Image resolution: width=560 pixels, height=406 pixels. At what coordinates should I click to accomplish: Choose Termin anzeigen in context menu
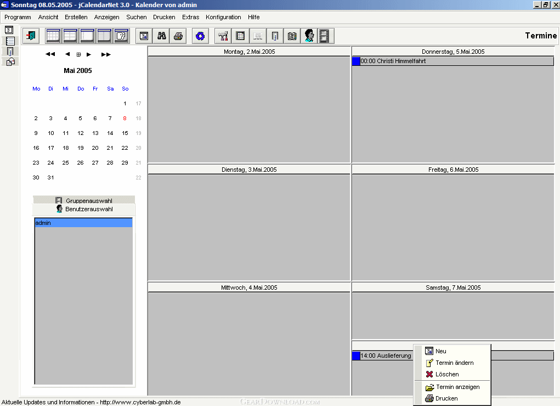(452, 387)
